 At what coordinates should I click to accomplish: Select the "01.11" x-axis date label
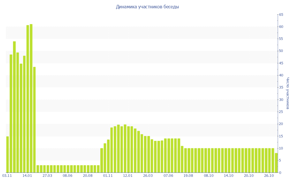point(108,176)
